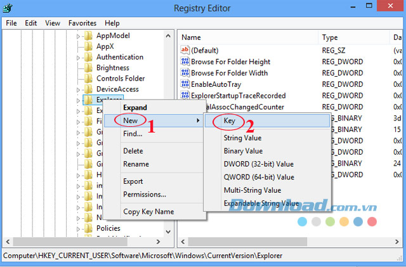This screenshot has width=406, height=267.
Task: Expand the Authentication tree node
Action: coord(78,58)
